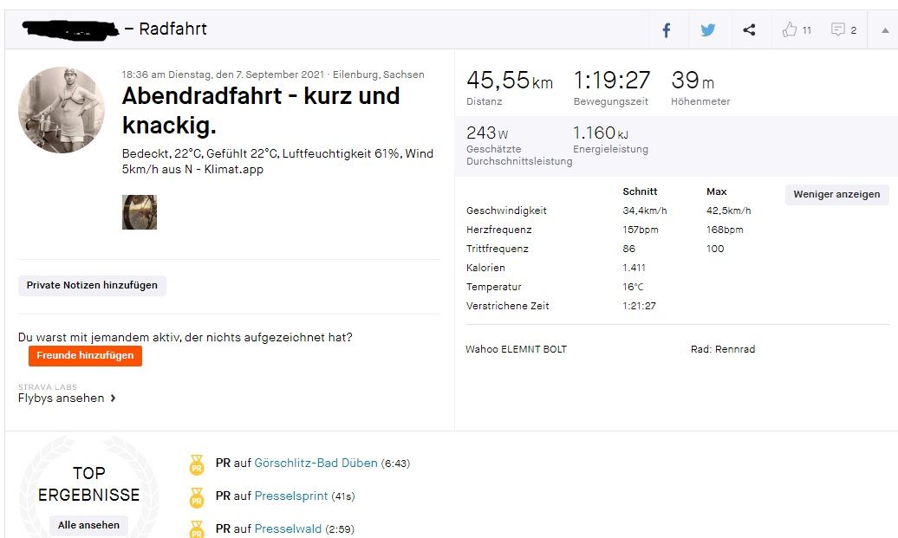Open the Presselwald segment link

coord(288,529)
